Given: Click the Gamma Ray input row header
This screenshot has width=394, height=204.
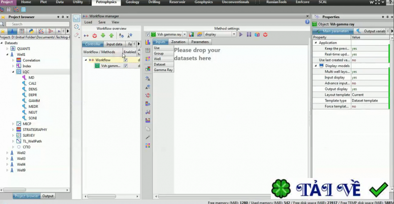Looking at the screenshot, I should (163, 70).
